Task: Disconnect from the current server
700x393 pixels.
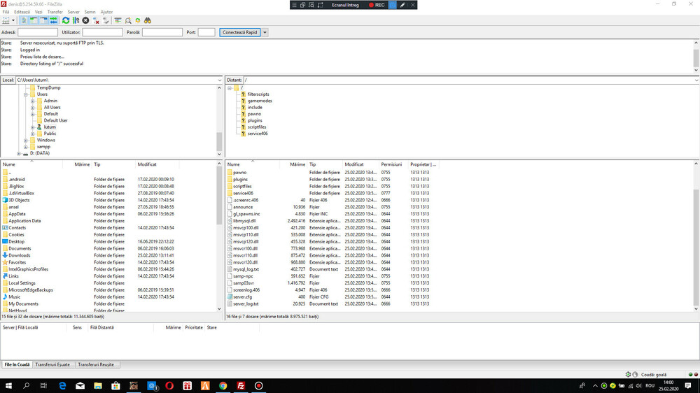Action: coord(95,20)
